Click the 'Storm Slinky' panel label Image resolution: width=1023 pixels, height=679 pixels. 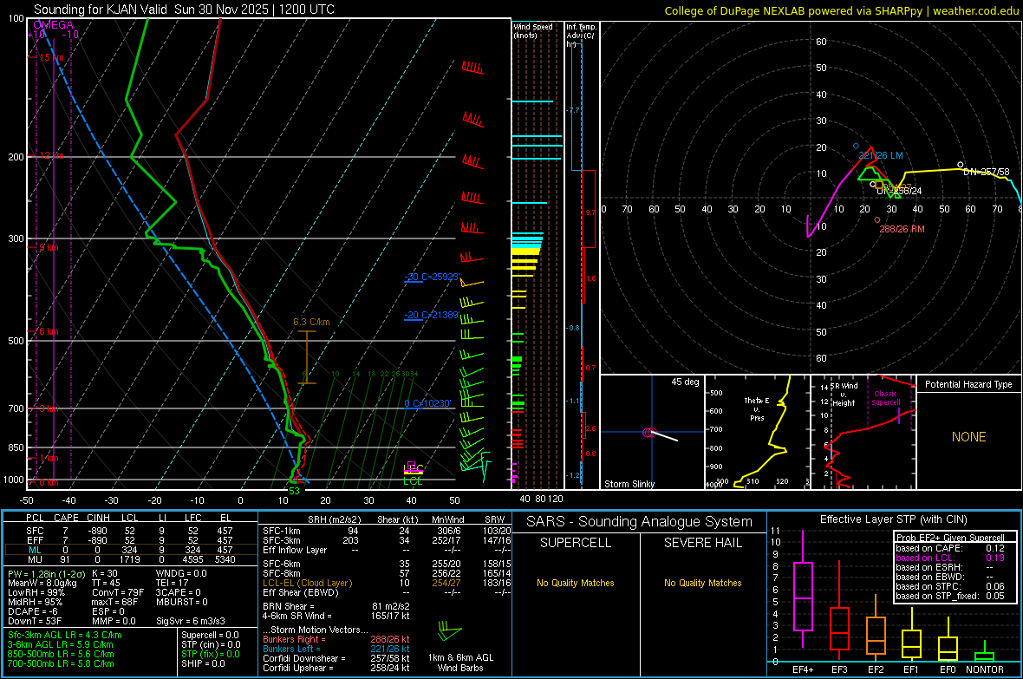point(629,484)
